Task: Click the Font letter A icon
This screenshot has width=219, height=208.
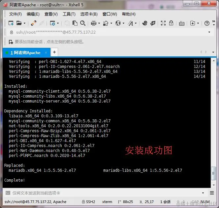Action: tap(131, 23)
